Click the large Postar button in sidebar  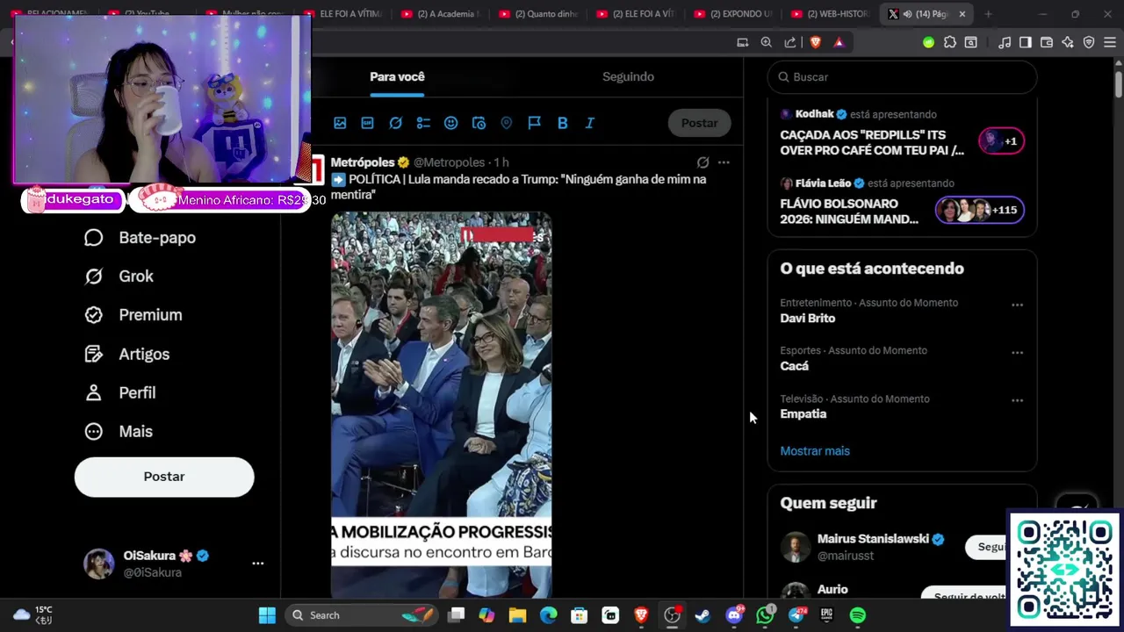[164, 477]
